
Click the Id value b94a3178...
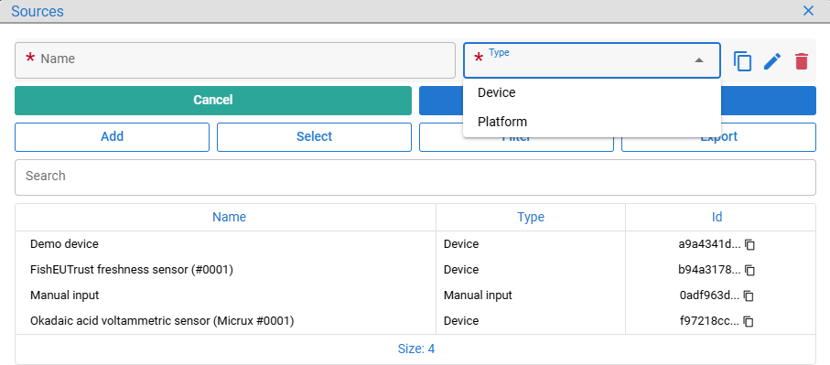coord(709,270)
